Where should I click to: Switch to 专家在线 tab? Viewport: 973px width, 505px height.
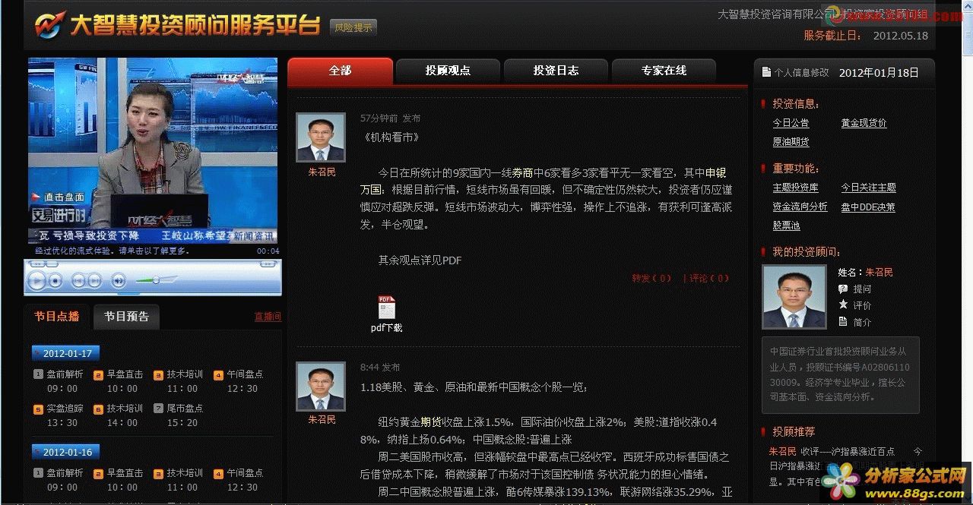tap(664, 71)
